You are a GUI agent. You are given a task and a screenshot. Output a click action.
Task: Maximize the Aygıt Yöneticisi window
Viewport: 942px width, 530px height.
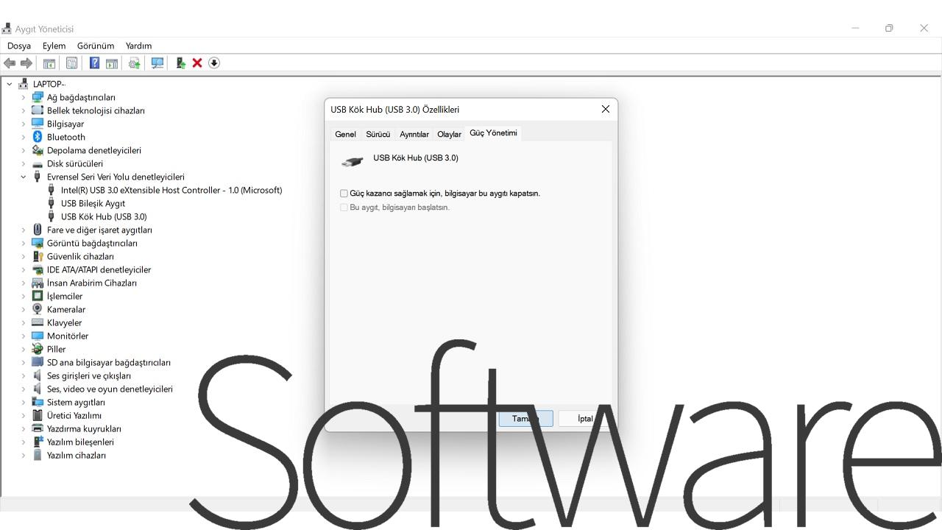889,28
